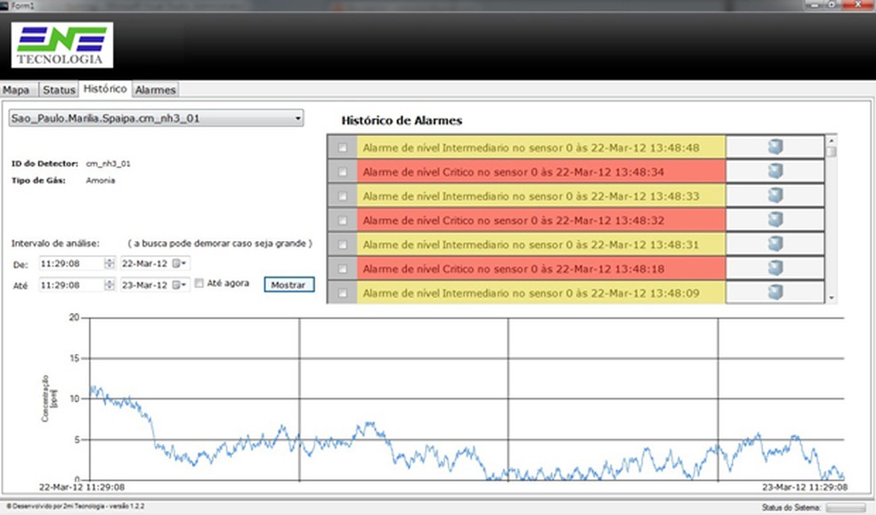Check the box for alarm at 13:48:48
The width and height of the screenshot is (876, 515).
click(x=343, y=148)
